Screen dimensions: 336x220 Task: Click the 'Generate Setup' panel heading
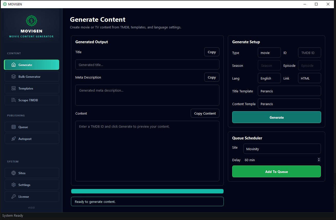[x=246, y=42]
